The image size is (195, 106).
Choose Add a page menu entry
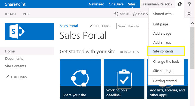(x=166, y=34)
